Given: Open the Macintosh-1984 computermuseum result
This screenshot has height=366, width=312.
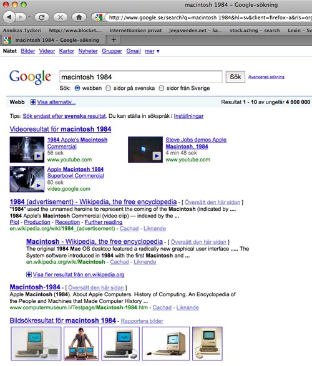Looking at the screenshot, I should coord(35,287).
